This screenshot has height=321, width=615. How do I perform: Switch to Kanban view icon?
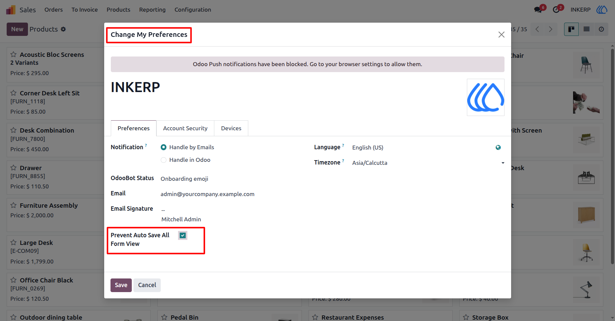571,29
